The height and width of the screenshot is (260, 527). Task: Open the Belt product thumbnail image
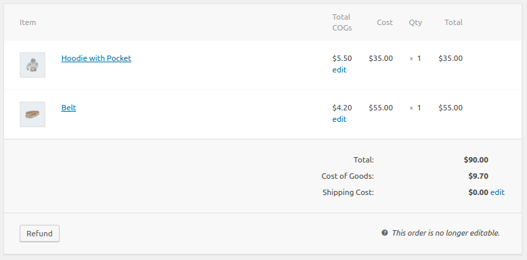click(x=33, y=114)
